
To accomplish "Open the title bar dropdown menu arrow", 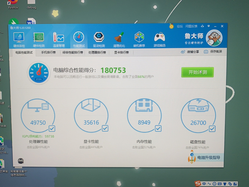I will coord(209,26).
